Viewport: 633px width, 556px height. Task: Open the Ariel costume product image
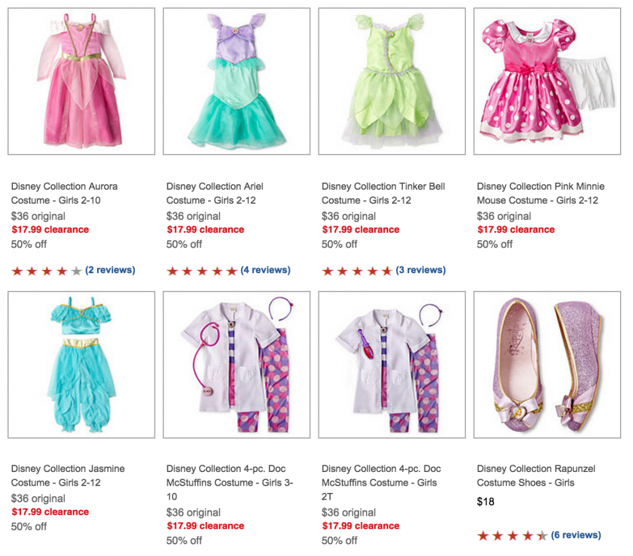[x=237, y=81]
